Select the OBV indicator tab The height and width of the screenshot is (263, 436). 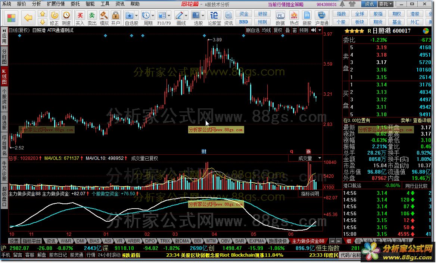click(x=225, y=241)
